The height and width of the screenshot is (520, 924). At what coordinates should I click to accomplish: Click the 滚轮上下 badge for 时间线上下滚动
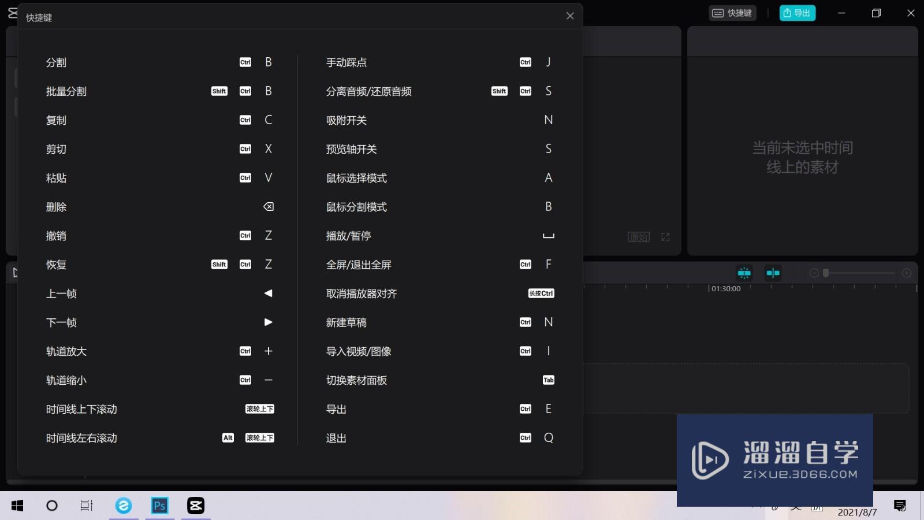[260, 409]
